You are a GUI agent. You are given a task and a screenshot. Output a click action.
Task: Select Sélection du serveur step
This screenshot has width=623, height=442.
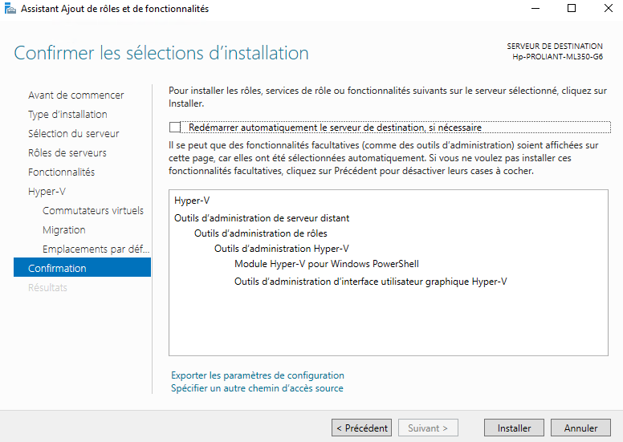(73, 134)
